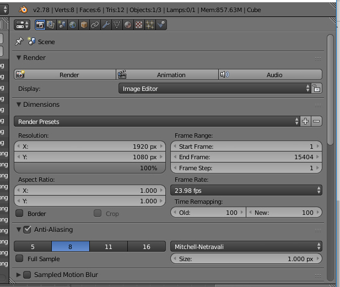Collapse the Dimensions panel
Image resolution: width=340 pixels, height=287 pixels.
pyautogui.click(x=19, y=105)
